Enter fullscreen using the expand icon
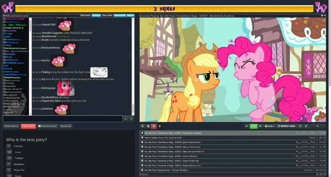Screen dimensions: 331x177 (x=300, y=126)
